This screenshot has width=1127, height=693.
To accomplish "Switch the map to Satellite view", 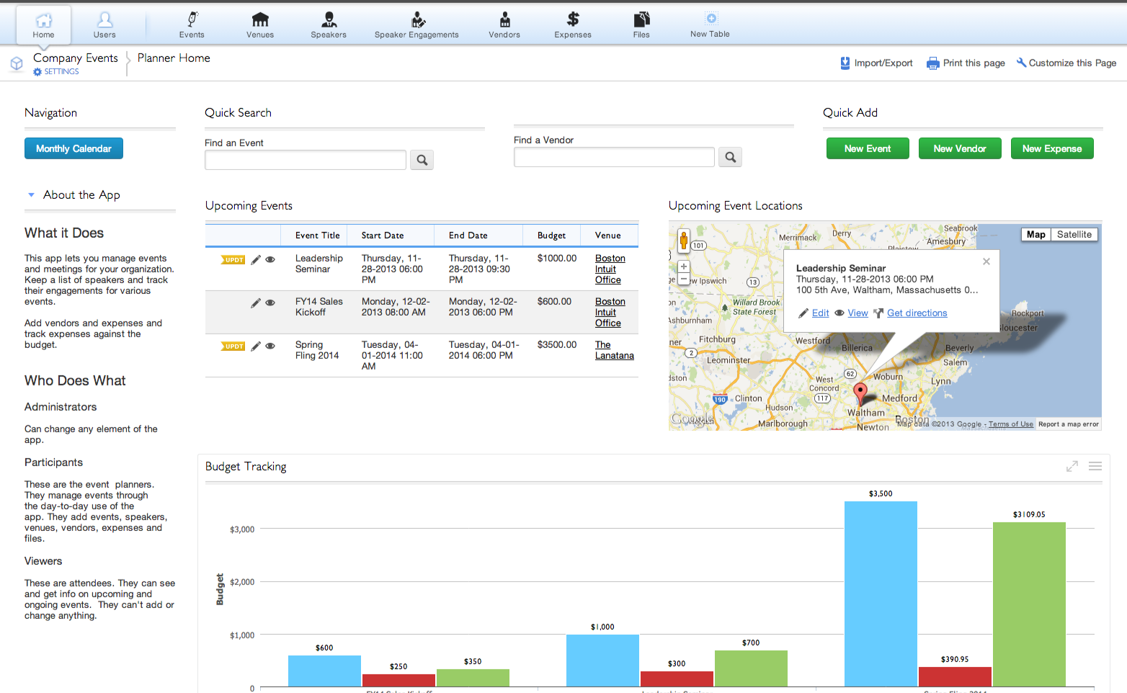I will pos(1074,234).
